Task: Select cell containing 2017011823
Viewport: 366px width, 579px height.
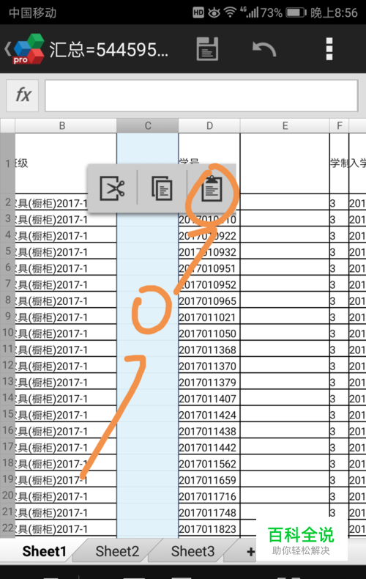Action: tap(209, 528)
